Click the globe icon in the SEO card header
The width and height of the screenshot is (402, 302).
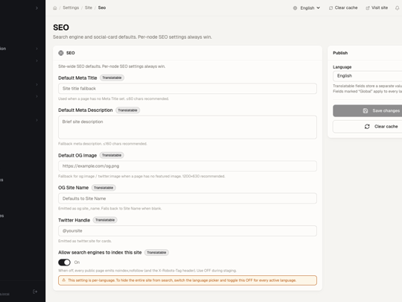coord(61,53)
